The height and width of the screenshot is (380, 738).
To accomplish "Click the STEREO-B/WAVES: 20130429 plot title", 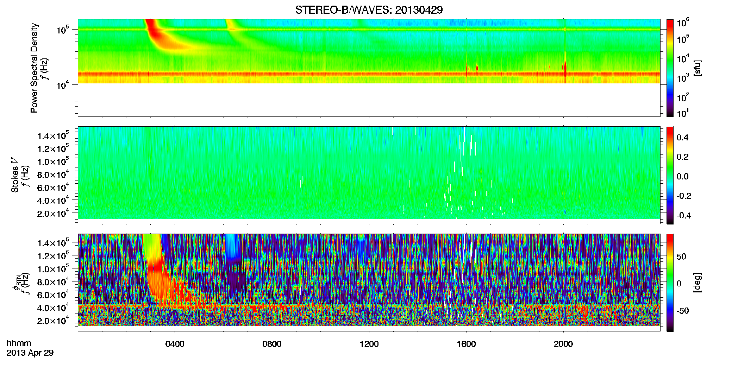I will point(369,10).
